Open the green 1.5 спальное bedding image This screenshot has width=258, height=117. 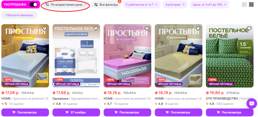230,56
